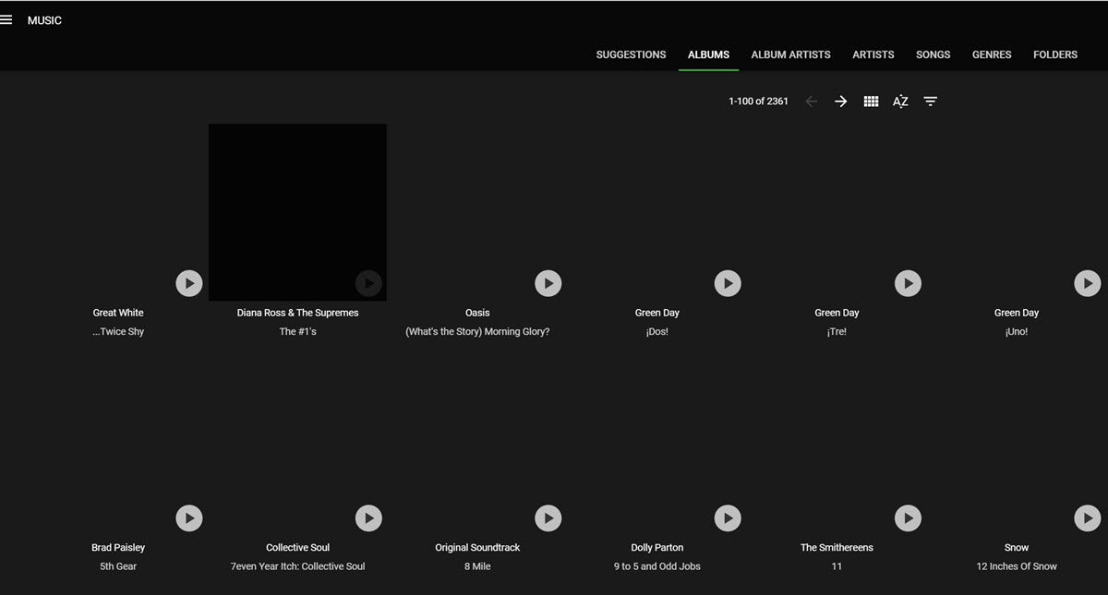Screen dimensions: 1108x595
Task: Open the Oasis artist link
Action: click(x=477, y=313)
